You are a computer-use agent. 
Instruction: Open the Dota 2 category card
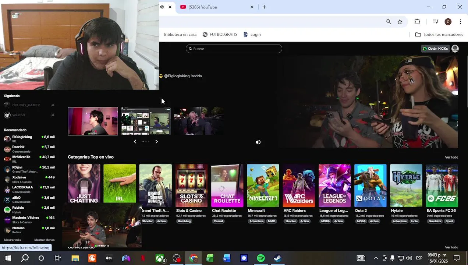click(x=370, y=186)
